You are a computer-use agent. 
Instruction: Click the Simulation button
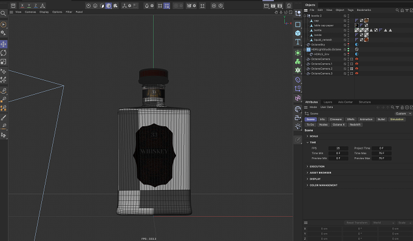(397, 120)
